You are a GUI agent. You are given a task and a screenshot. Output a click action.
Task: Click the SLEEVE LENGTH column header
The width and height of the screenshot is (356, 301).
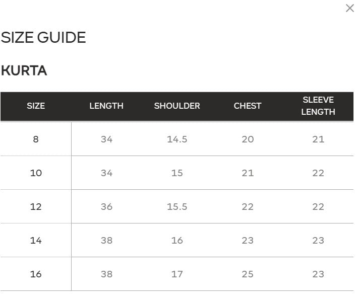(318, 106)
